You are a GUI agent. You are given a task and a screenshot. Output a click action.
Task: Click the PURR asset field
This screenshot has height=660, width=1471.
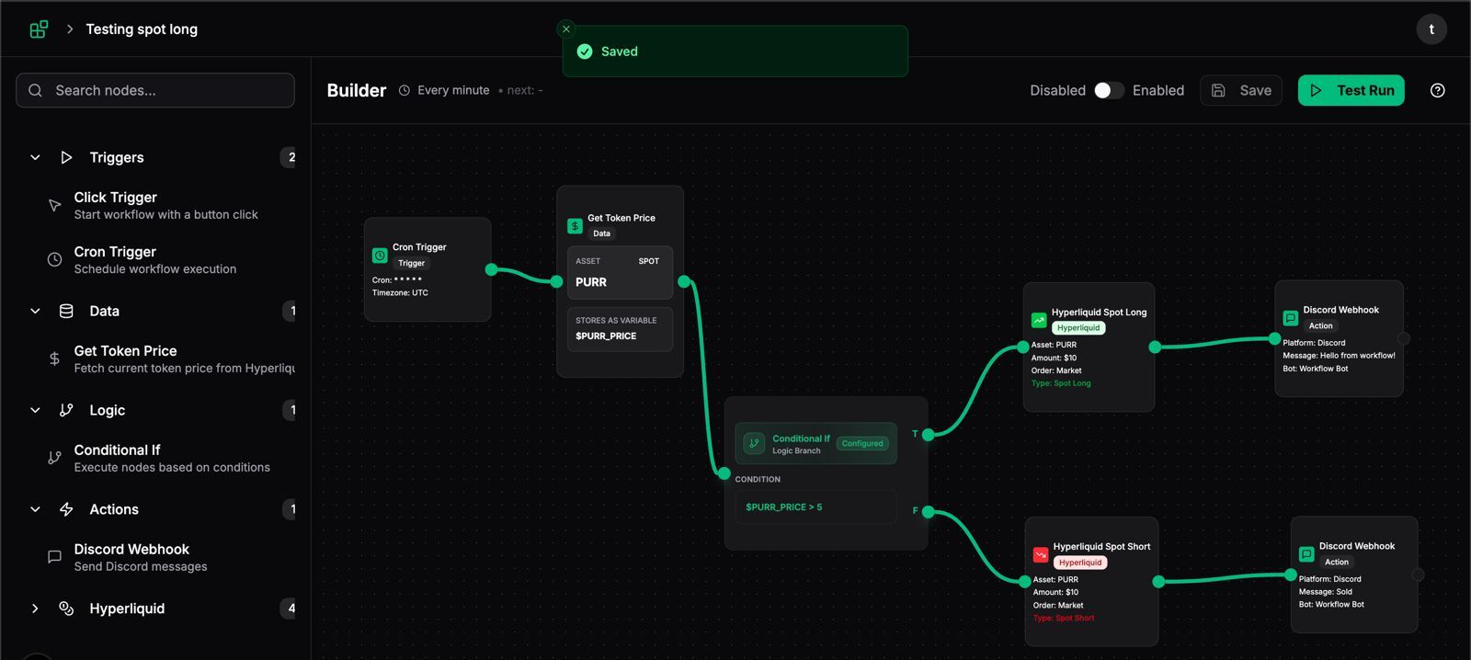(x=620, y=272)
